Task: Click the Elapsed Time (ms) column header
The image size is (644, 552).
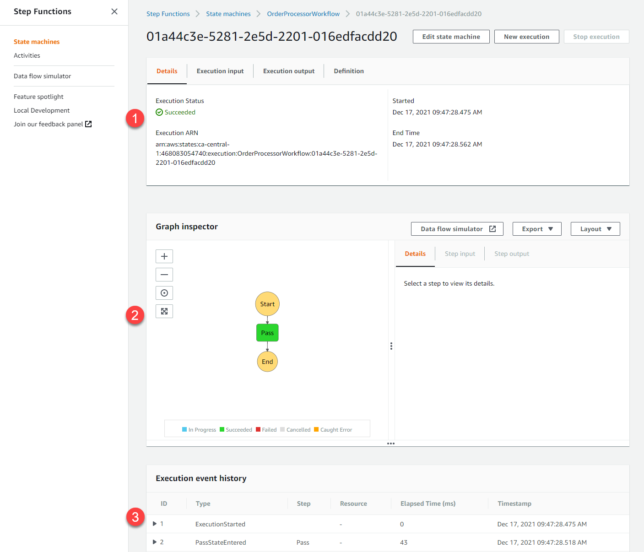Action: coord(428,503)
